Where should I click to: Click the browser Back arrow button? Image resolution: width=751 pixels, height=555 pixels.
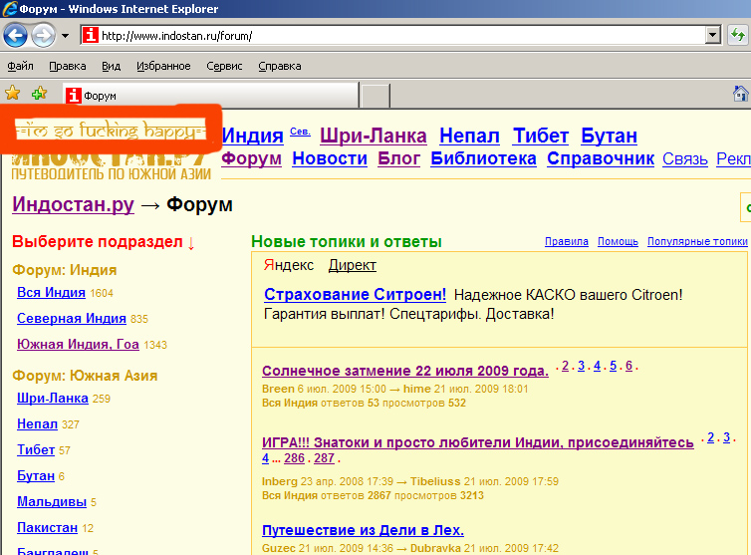coord(15,36)
